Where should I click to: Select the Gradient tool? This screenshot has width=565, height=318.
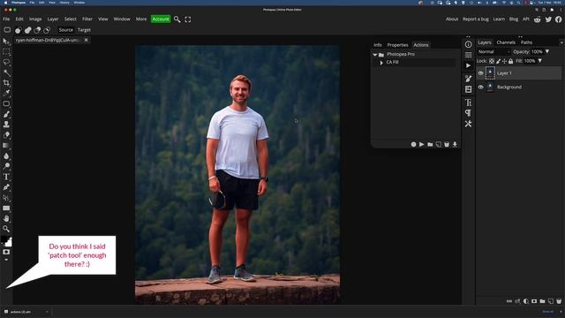click(x=6, y=145)
